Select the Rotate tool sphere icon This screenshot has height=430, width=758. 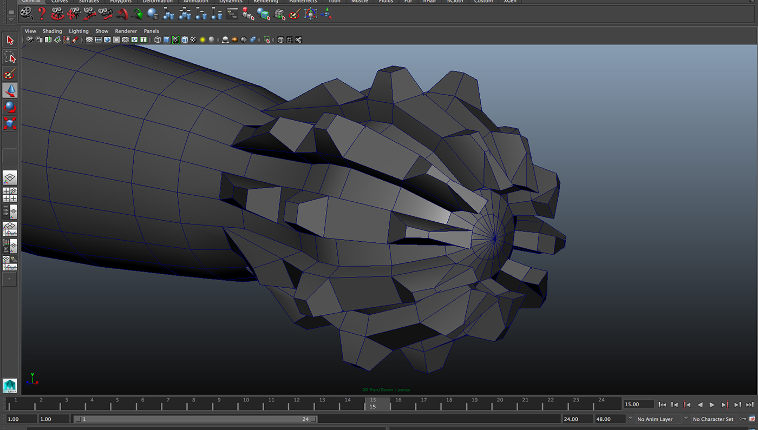(x=10, y=107)
